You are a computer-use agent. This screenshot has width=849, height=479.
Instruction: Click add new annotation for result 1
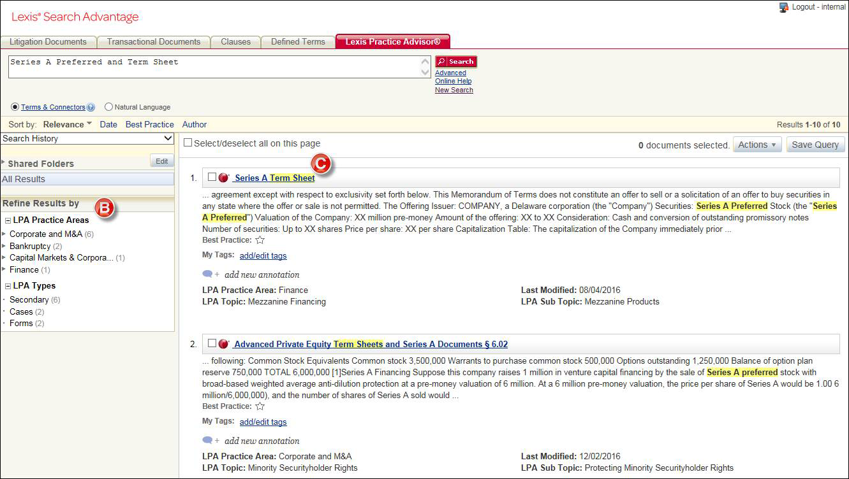point(262,275)
